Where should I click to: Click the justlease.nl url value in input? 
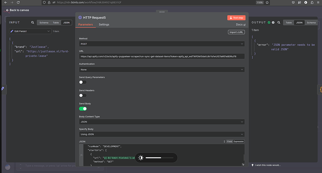click(48, 53)
